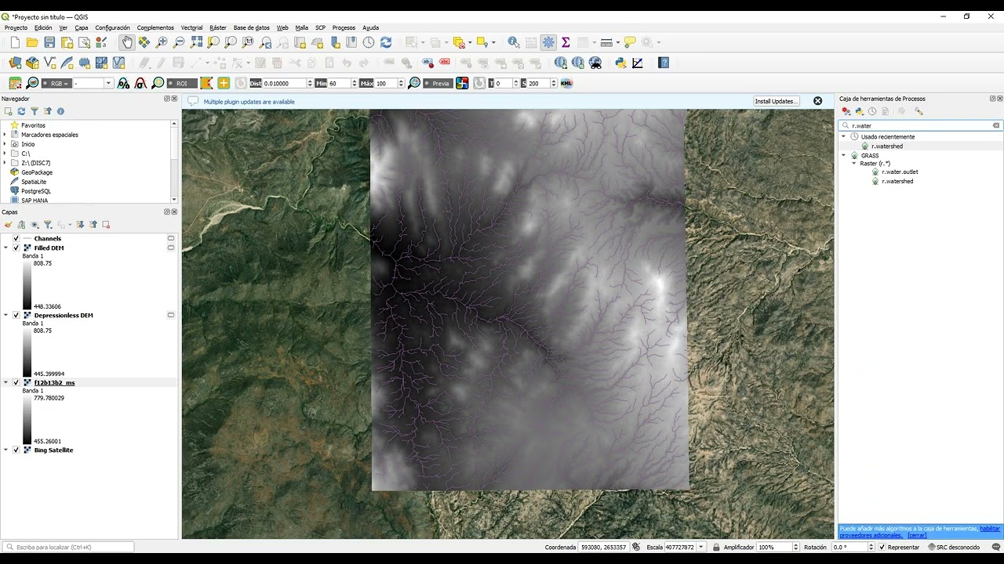Click the Zoom Full extent icon
The image size is (1004, 564).
pyautogui.click(x=196, y=42)
